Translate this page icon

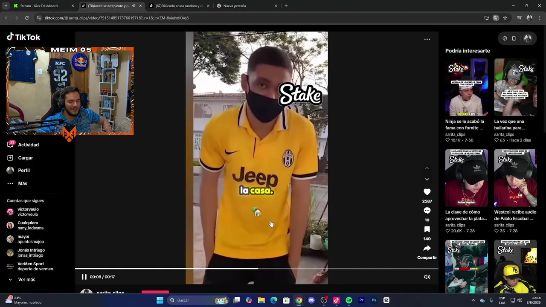(496, 18)
